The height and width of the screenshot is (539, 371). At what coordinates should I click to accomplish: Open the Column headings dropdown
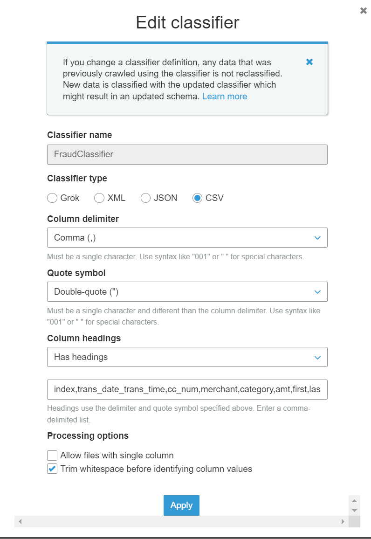(187, 357)
